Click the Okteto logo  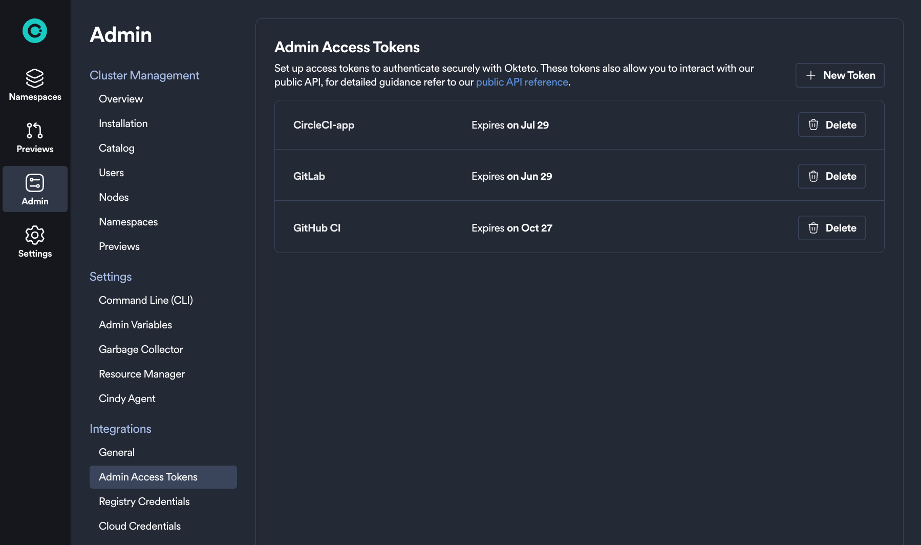(x=34, y=31)
